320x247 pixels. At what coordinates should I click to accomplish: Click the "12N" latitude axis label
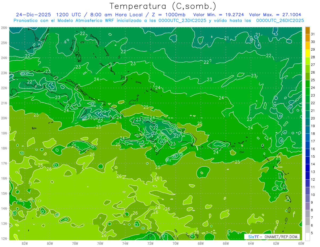[x=4, y=238]
